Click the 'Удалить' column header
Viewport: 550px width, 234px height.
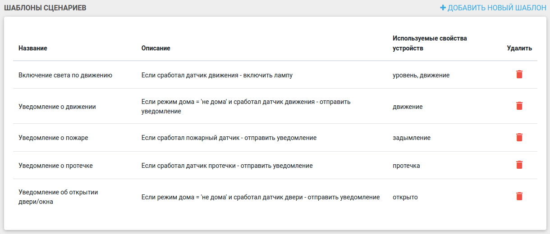[519, 48]
